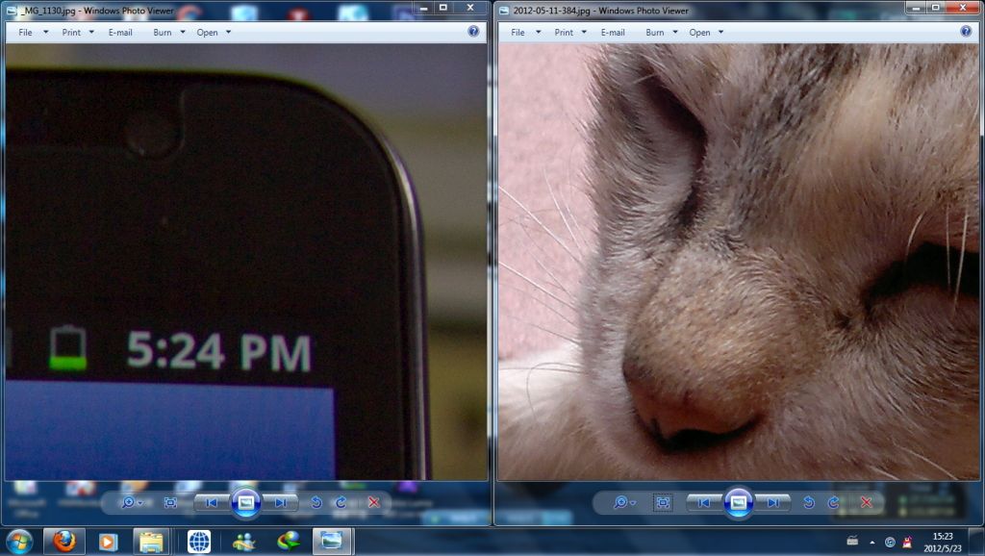Expand the File menu in the _MG_1130.jpg window
The width and height of the screenshot is (985, 556).
point(31,32)
